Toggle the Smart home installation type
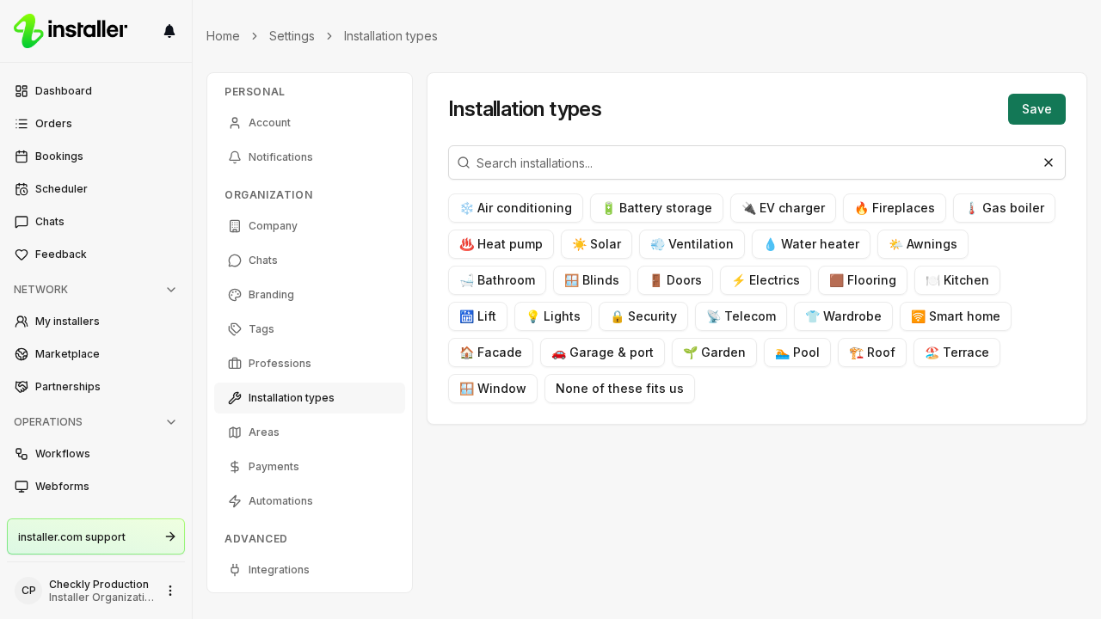This screenshot has height=619, width=1101. pos(956,316)
